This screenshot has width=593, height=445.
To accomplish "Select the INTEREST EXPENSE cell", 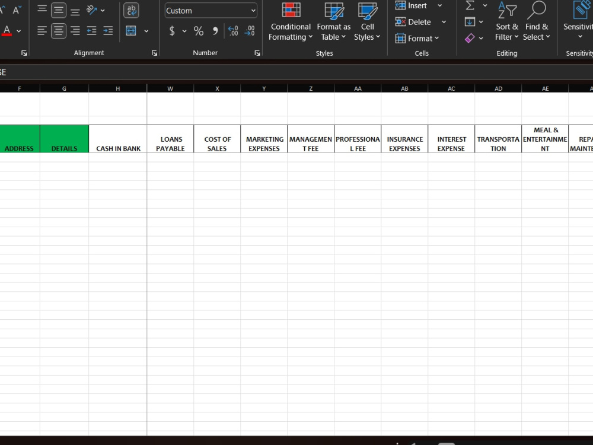I will pyautogui.click(x=451, y=139).
